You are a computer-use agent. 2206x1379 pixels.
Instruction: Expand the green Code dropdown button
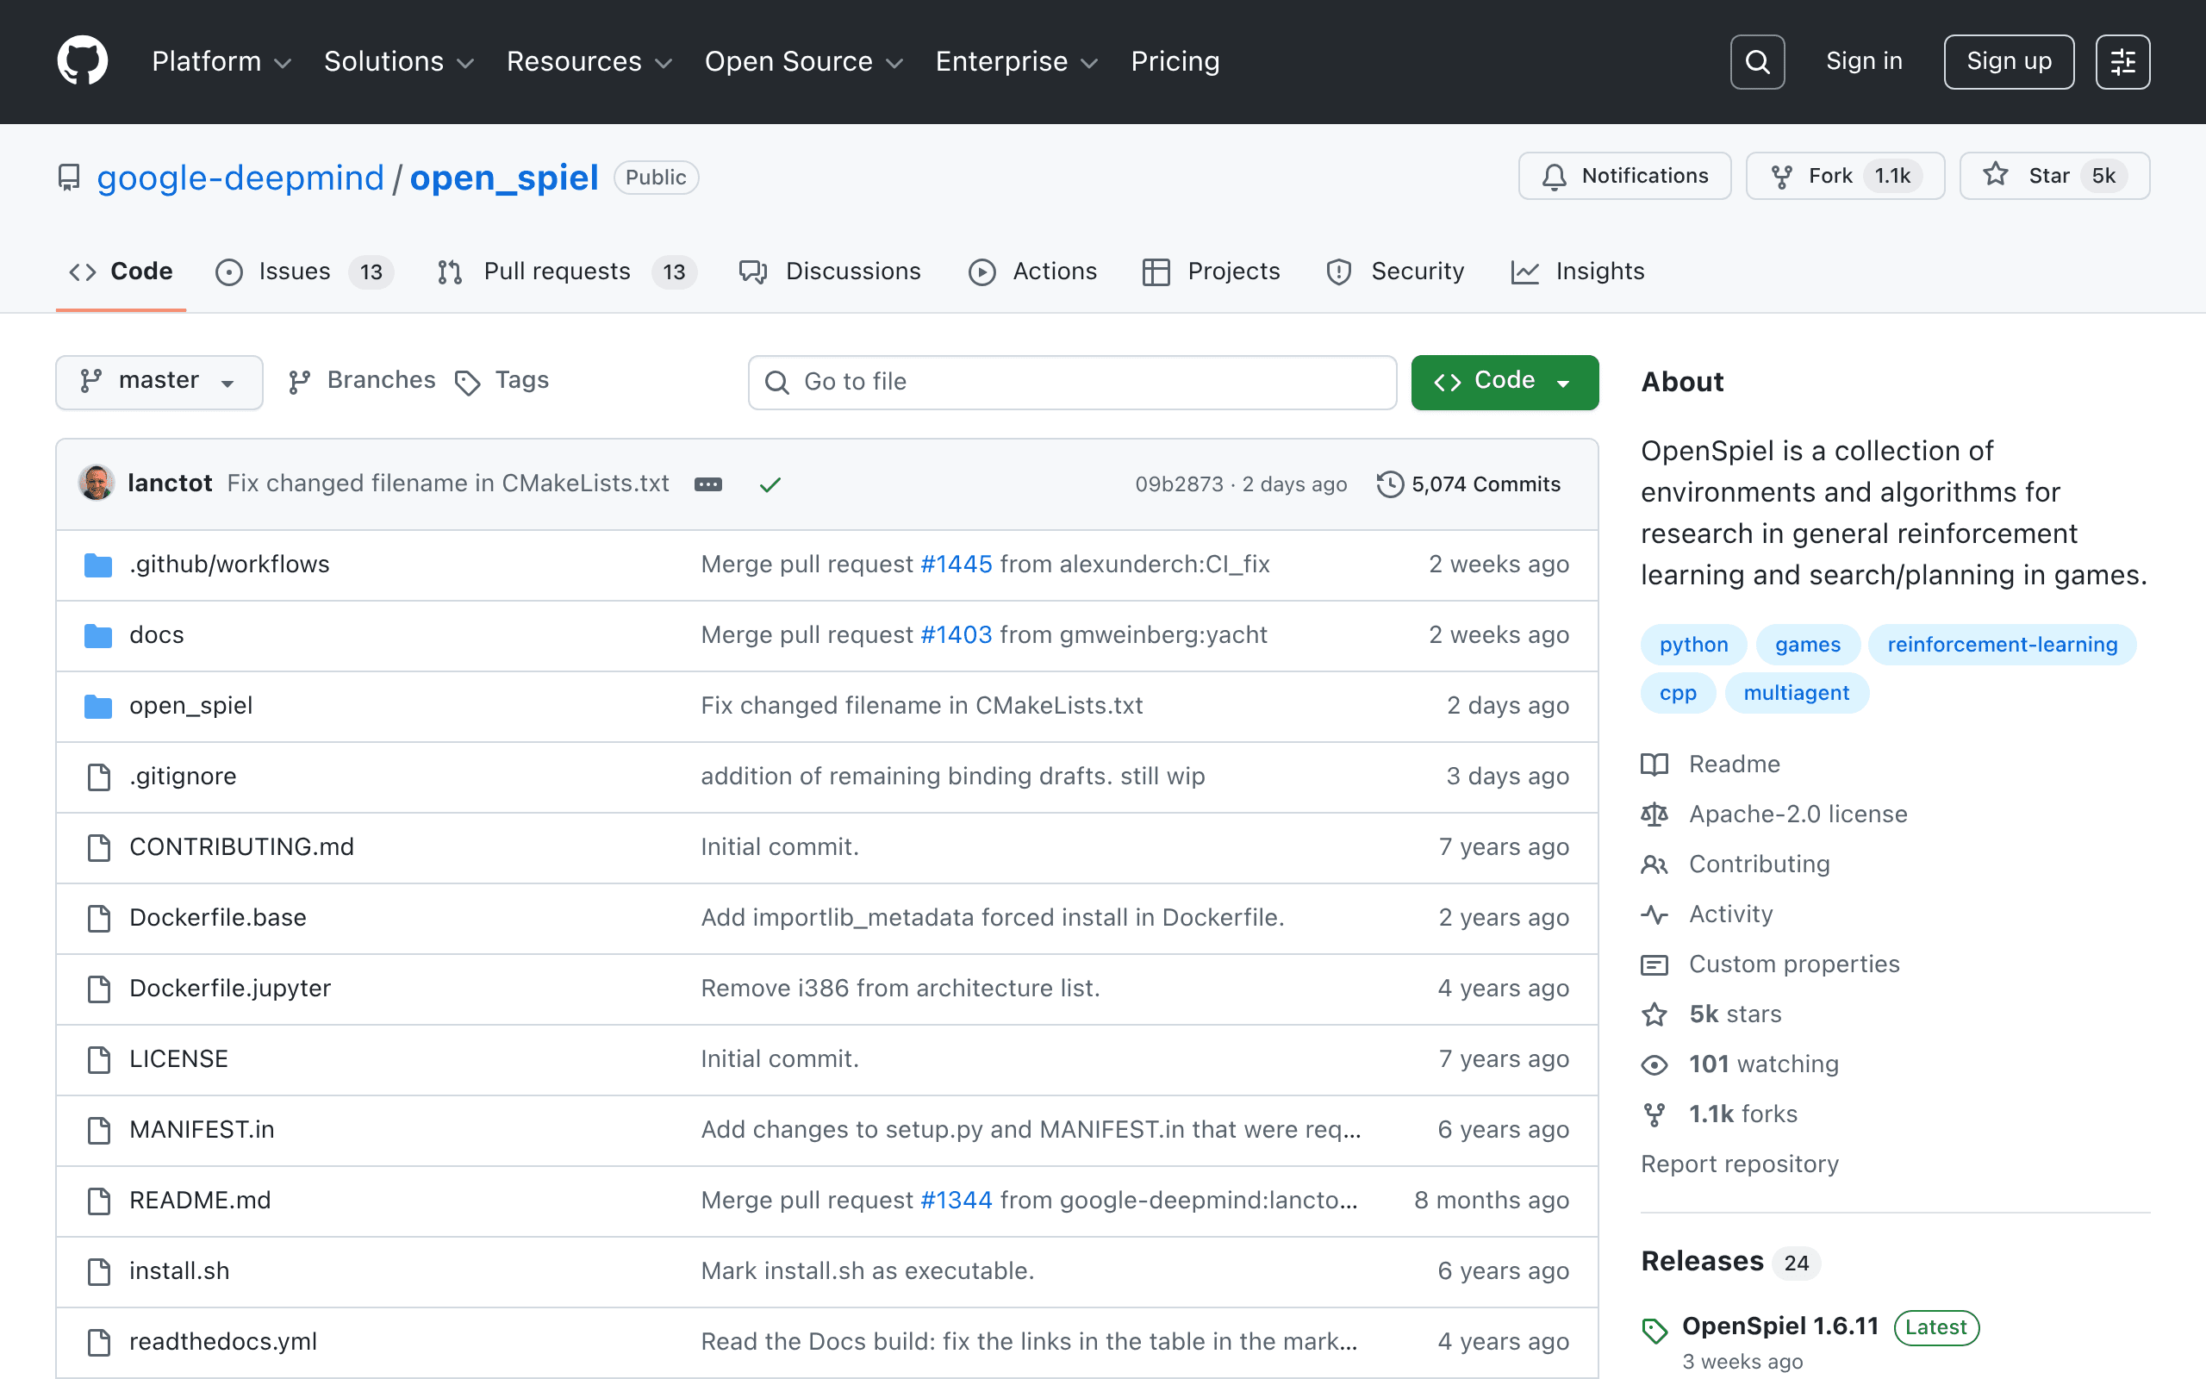[x=1504, y=381]
